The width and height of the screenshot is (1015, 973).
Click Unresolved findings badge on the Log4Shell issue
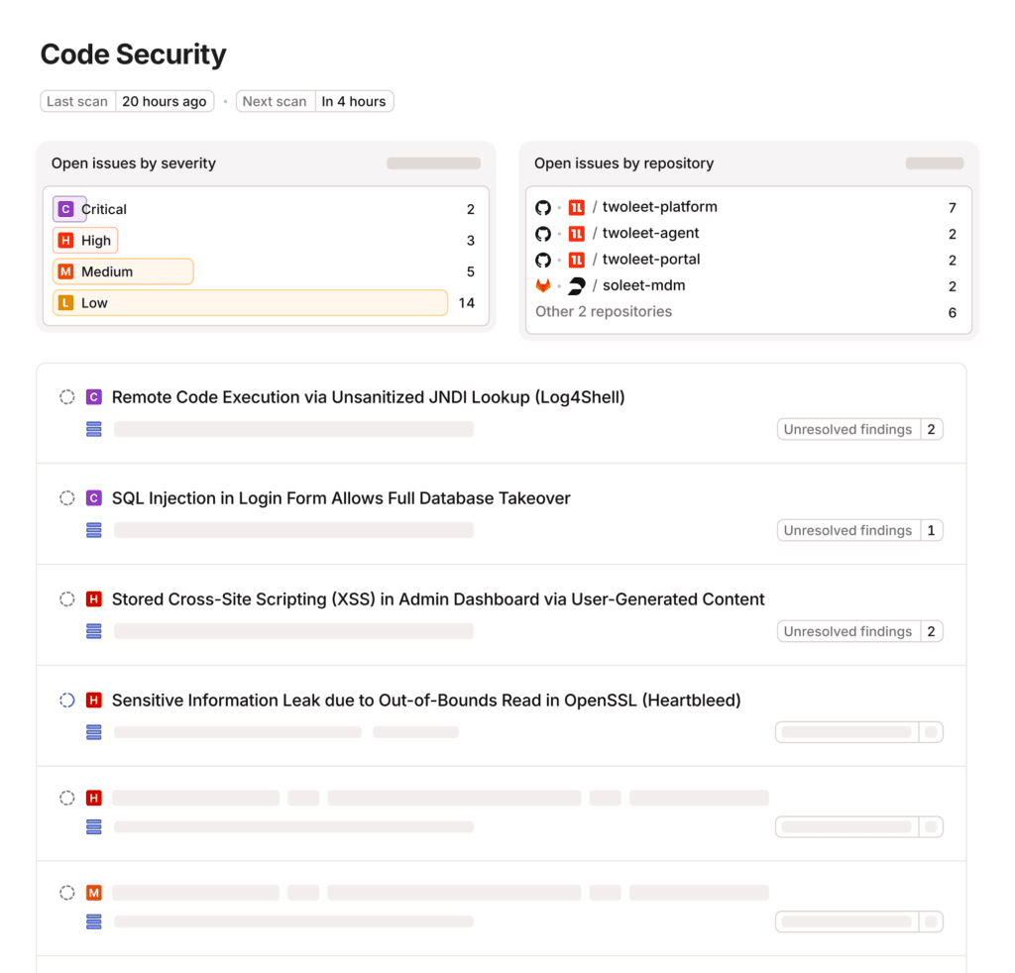pos(859,430)
